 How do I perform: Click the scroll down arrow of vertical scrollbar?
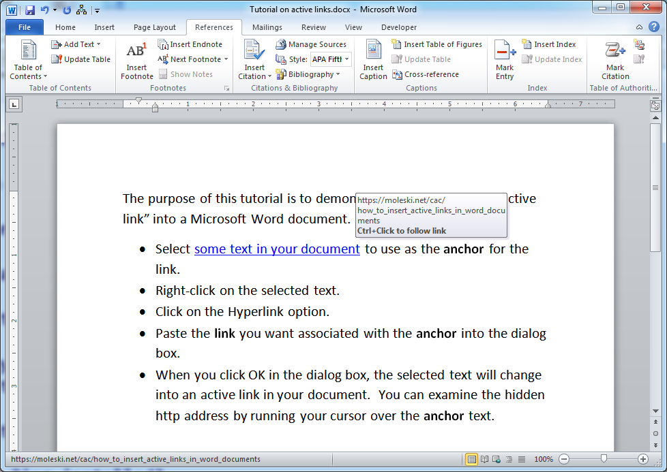pos(655,411)
